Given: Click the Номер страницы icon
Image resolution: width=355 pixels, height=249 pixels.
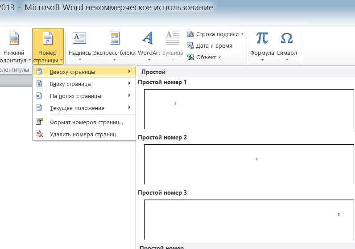Looking at the screenshot, I should pyautogui.click(x=48, y=38).
